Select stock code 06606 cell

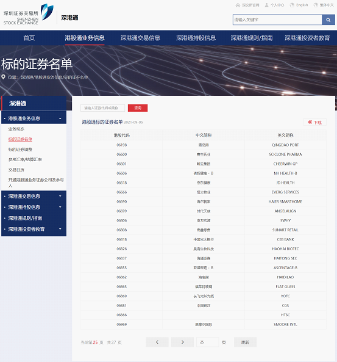[x=122, y=173]
